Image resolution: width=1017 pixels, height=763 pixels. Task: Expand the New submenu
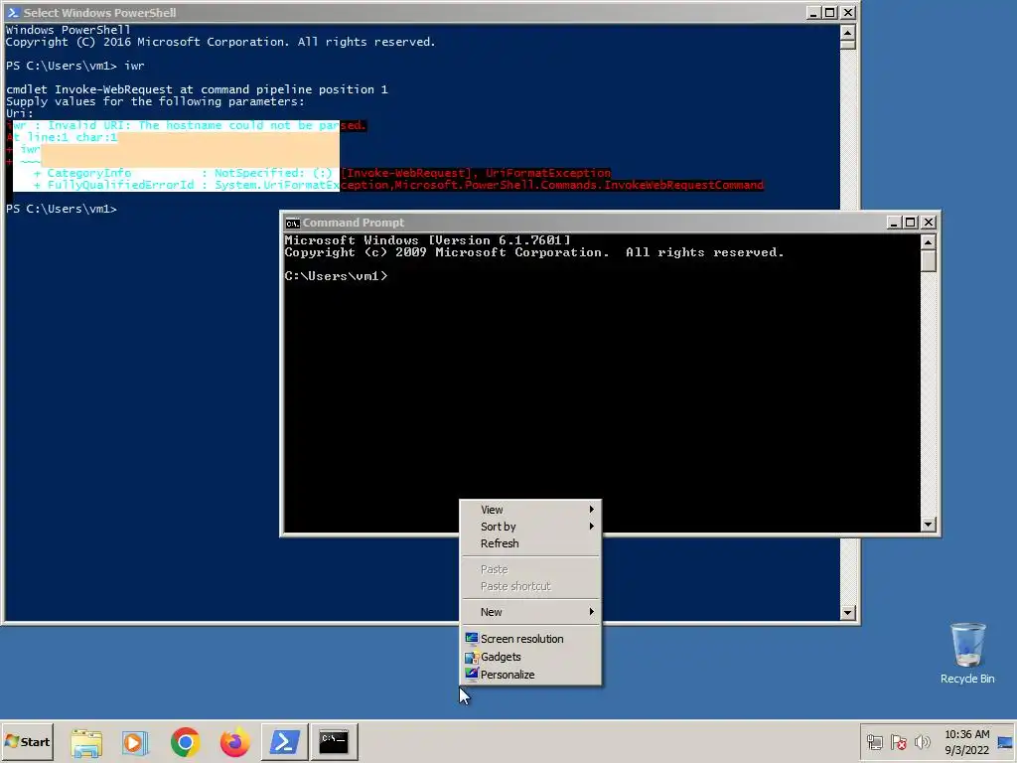point(530,612)
